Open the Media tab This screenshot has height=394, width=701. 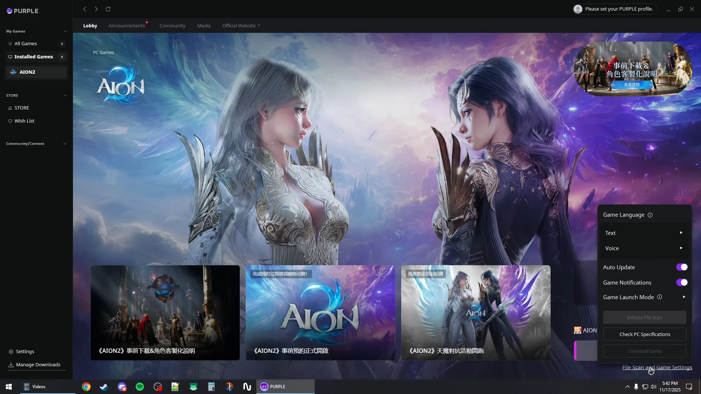[x=204, y=26]
